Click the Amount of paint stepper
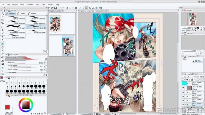 click(x=43, y=66)
